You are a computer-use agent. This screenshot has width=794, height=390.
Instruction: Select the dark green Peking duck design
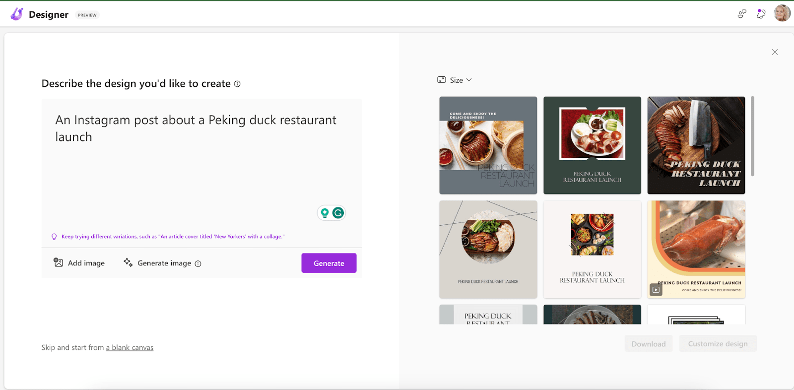[x=592, y=145]
